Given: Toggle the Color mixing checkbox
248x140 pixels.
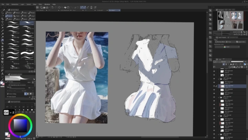Looking at the screenshot, I should coord(7,93).
